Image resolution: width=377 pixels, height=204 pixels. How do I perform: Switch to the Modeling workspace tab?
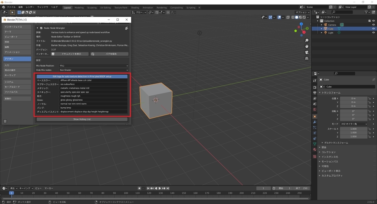click(79, 8)
